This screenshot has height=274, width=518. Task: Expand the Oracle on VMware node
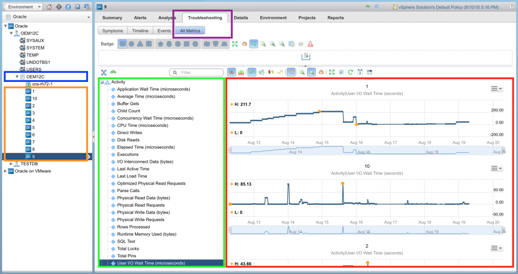coord(5,171)
